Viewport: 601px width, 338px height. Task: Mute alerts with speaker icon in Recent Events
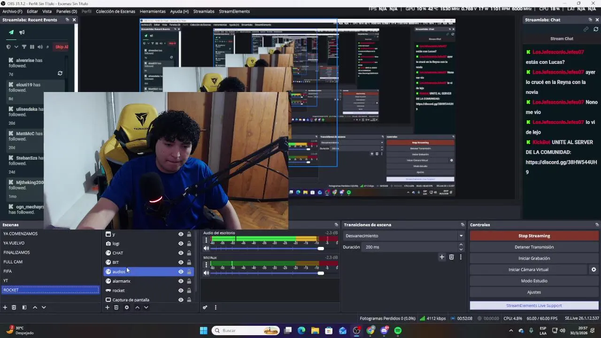pyautogui.click(x=40, y=47)
